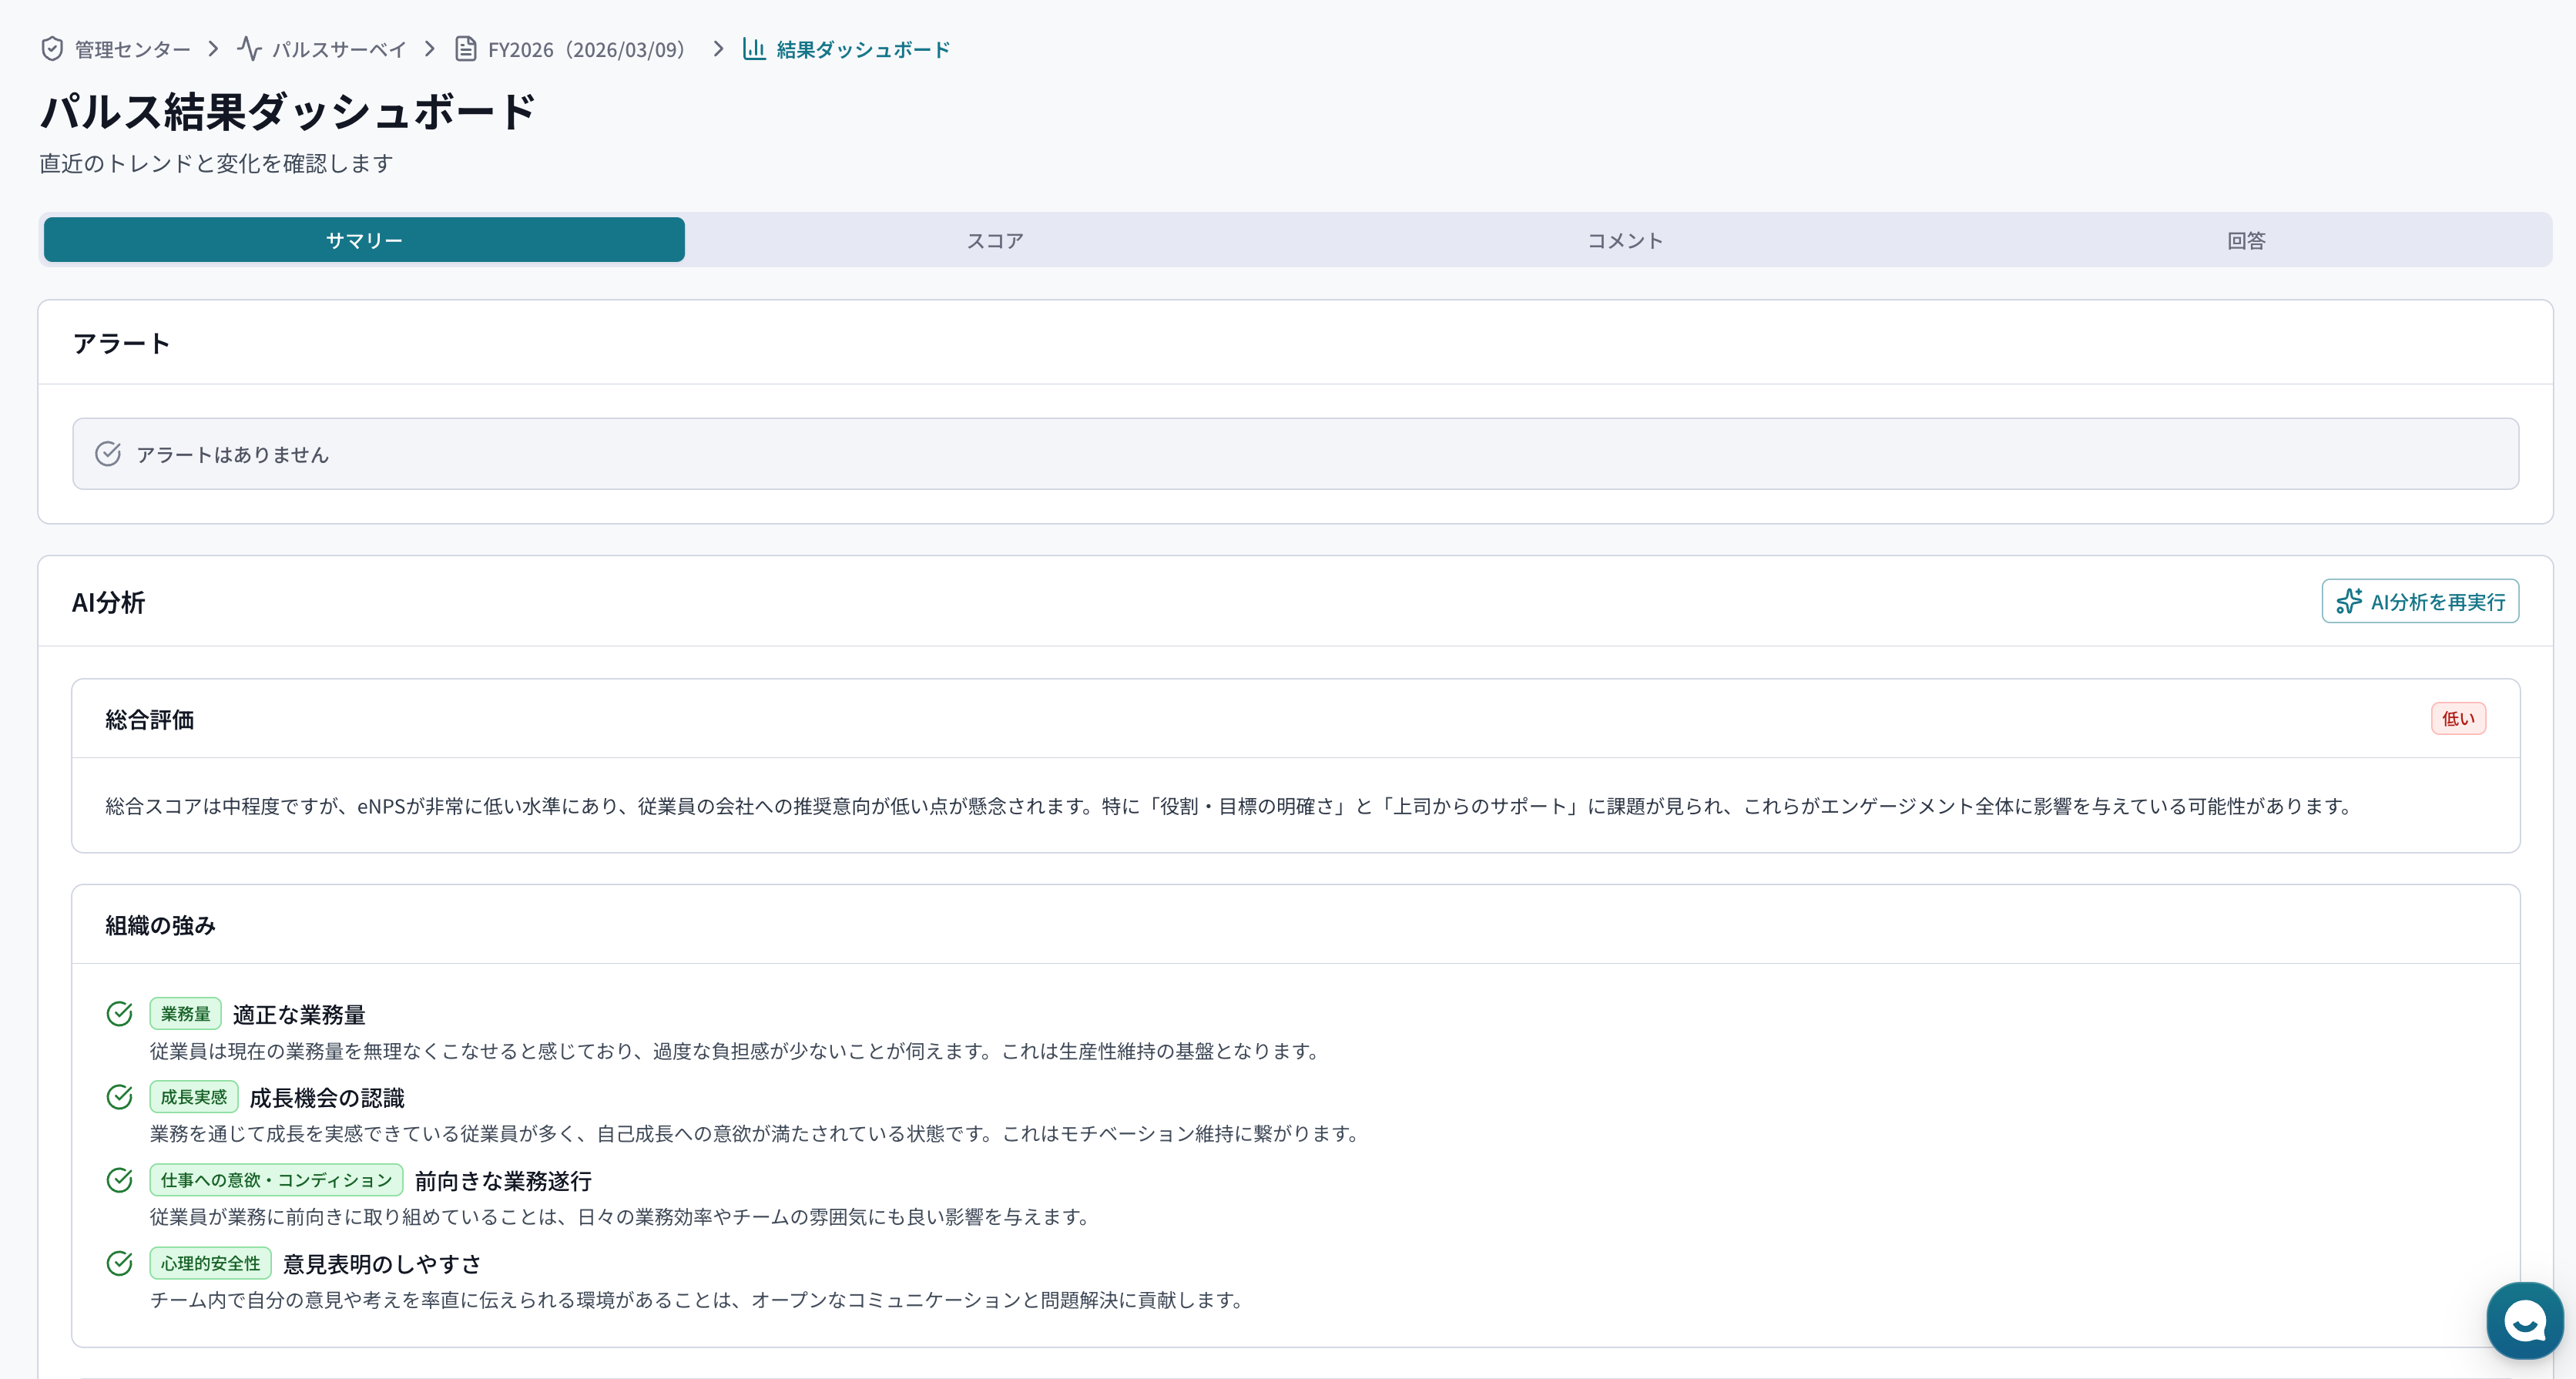Click the 仕事への意欲・コンディション tag chip
The height and width of the screenshot is (1379, 2576).
point(276,1180)
